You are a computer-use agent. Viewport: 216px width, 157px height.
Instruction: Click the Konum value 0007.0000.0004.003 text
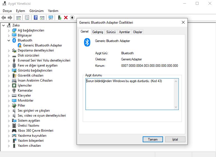coord(149,66)
